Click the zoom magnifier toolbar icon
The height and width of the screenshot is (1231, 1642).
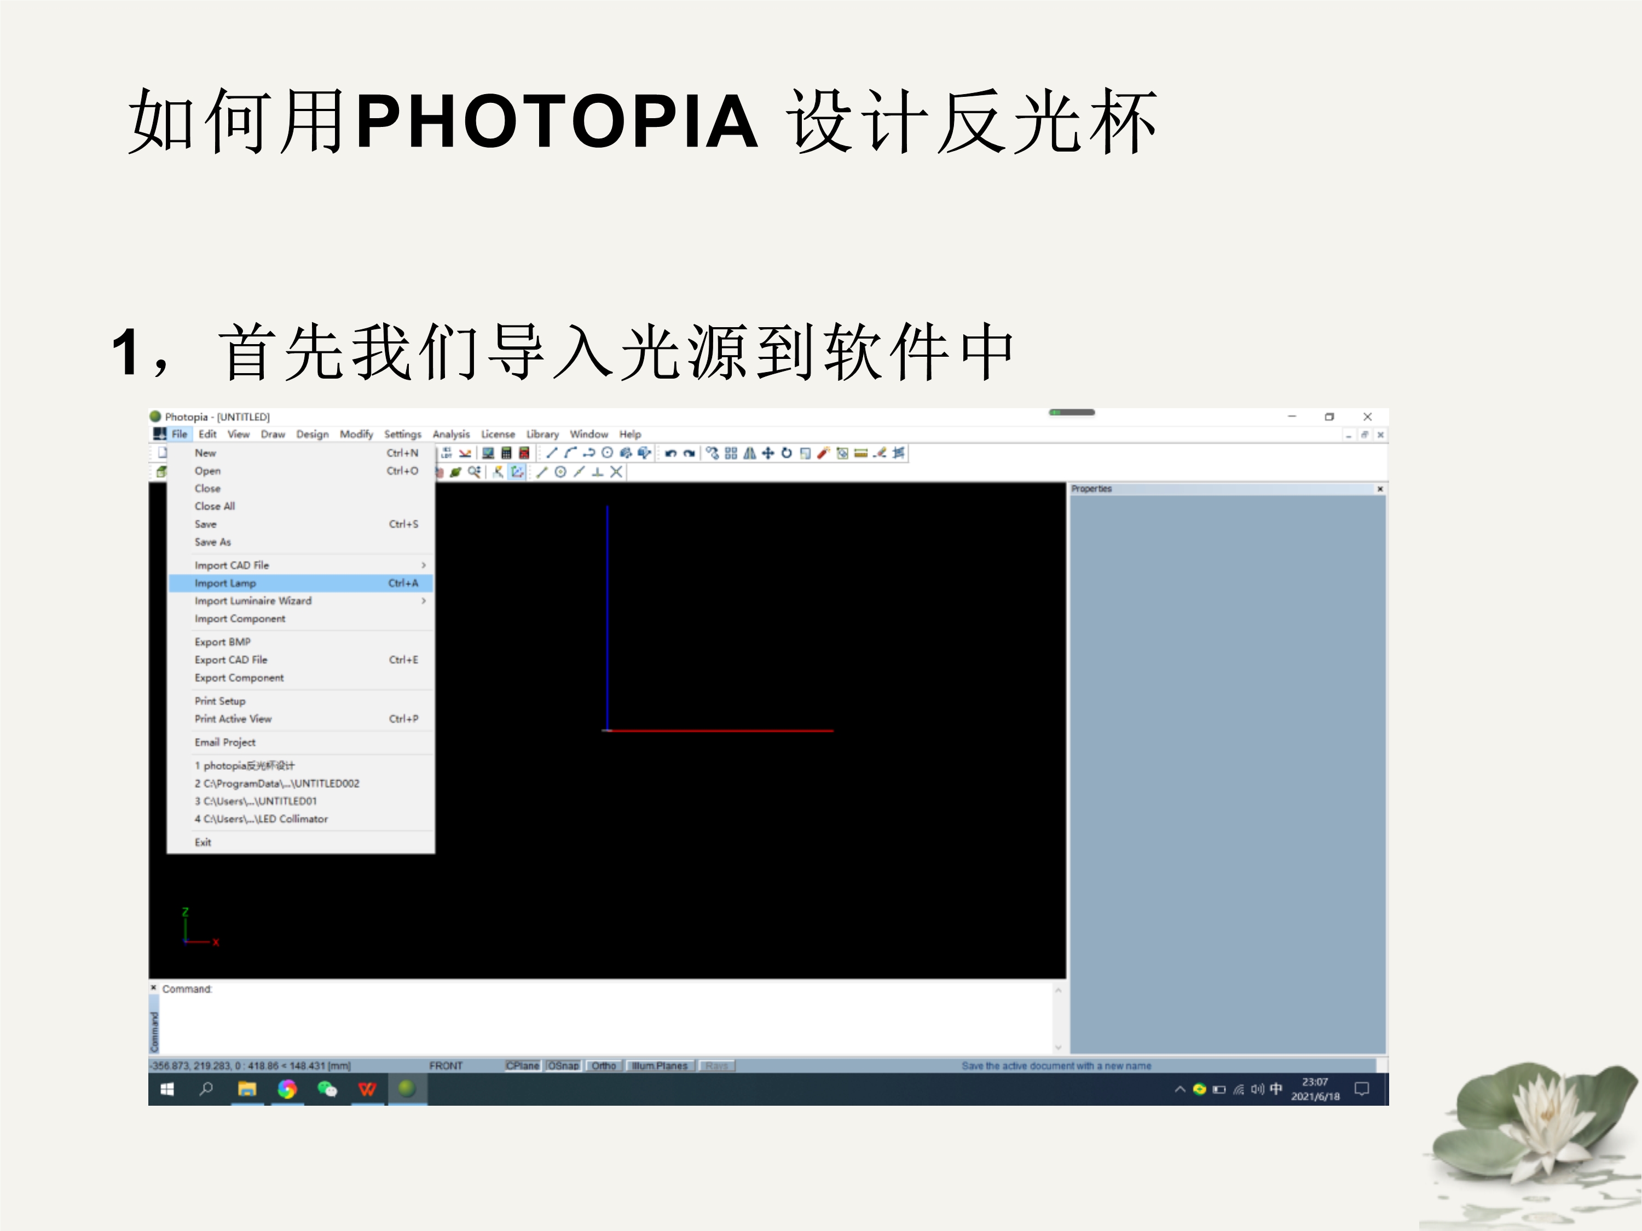pos(473,472)
